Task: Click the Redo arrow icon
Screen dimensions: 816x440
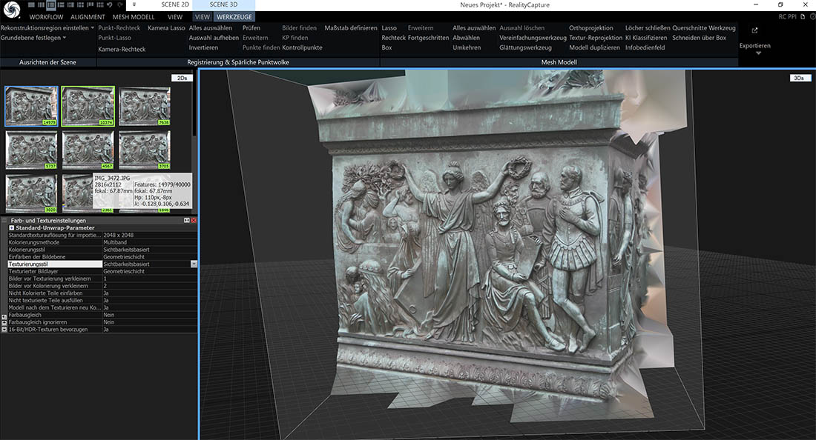Action: [x=120, y=4]
